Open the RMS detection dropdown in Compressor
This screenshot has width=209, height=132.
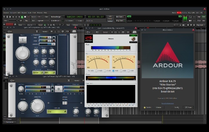tap(50, 73)
